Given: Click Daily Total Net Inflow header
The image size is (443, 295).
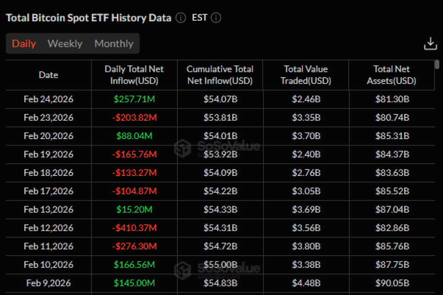Looking at the screenshot, I should pyautogui.click(x=134, y=75).
